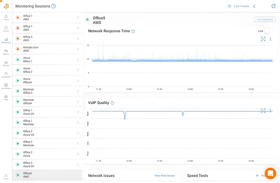Expand the Office 1 Montreal session chevron
280x183 pixels.
click(78, 122)
